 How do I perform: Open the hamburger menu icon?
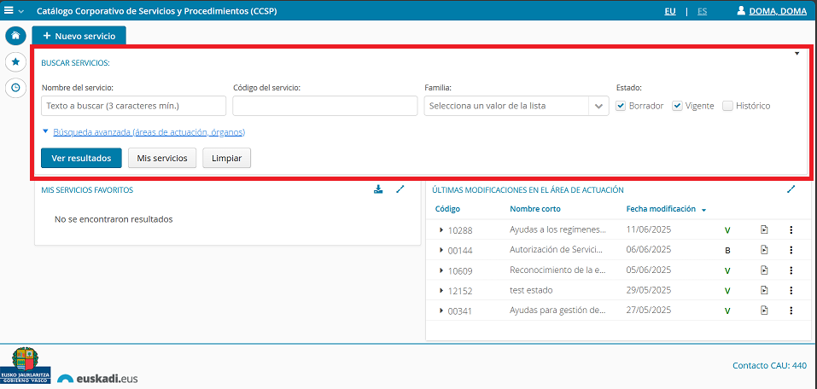(9, 10)
